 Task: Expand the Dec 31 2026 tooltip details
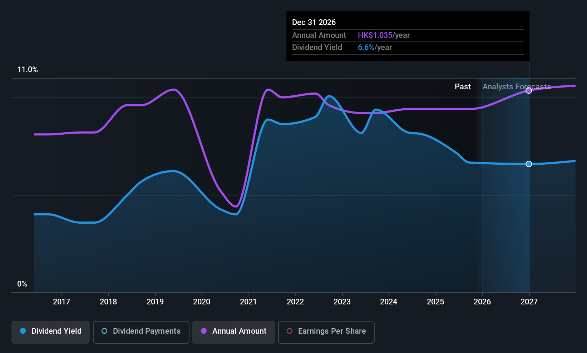pos(314,22)
